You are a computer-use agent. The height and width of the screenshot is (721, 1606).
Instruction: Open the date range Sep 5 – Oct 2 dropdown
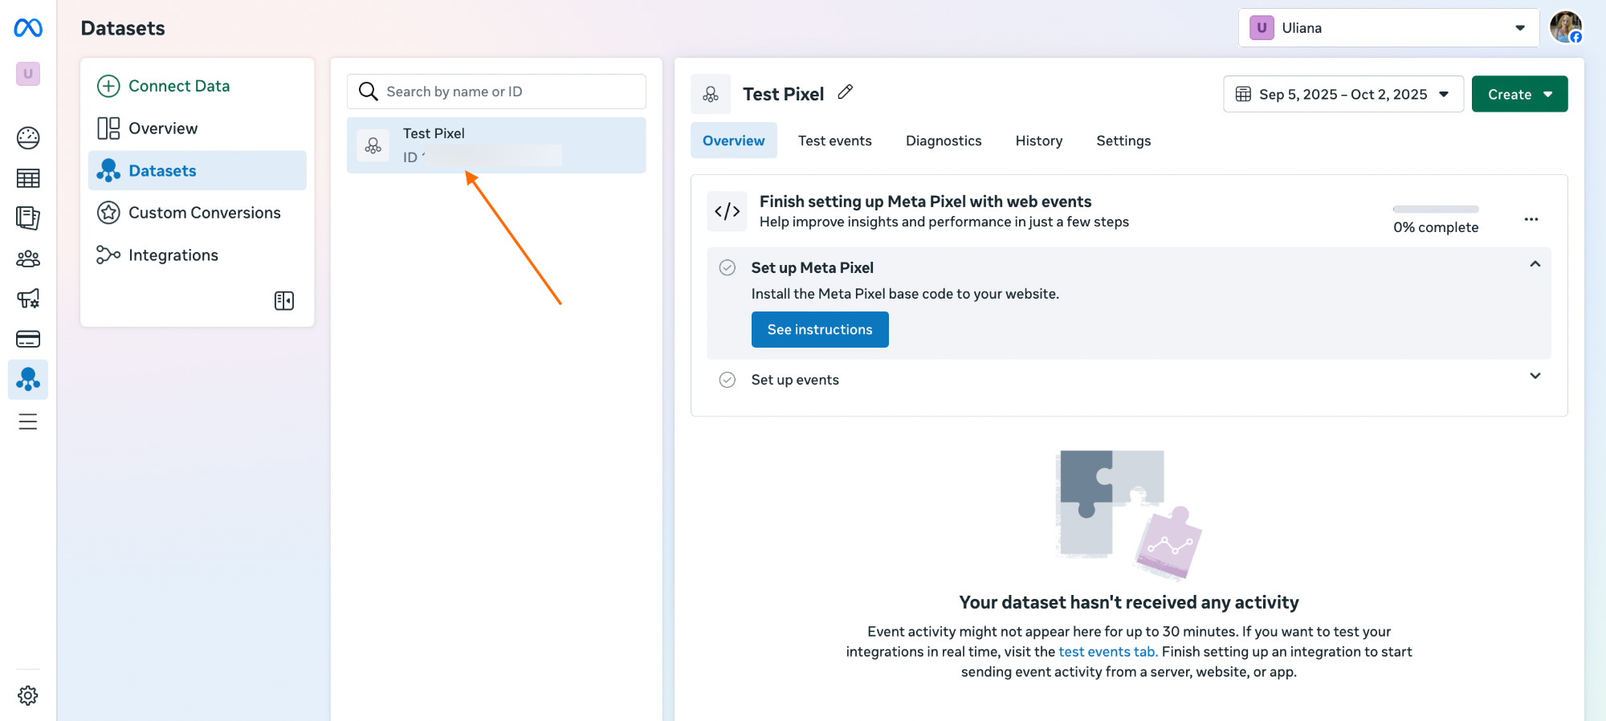click(1343, 94)
